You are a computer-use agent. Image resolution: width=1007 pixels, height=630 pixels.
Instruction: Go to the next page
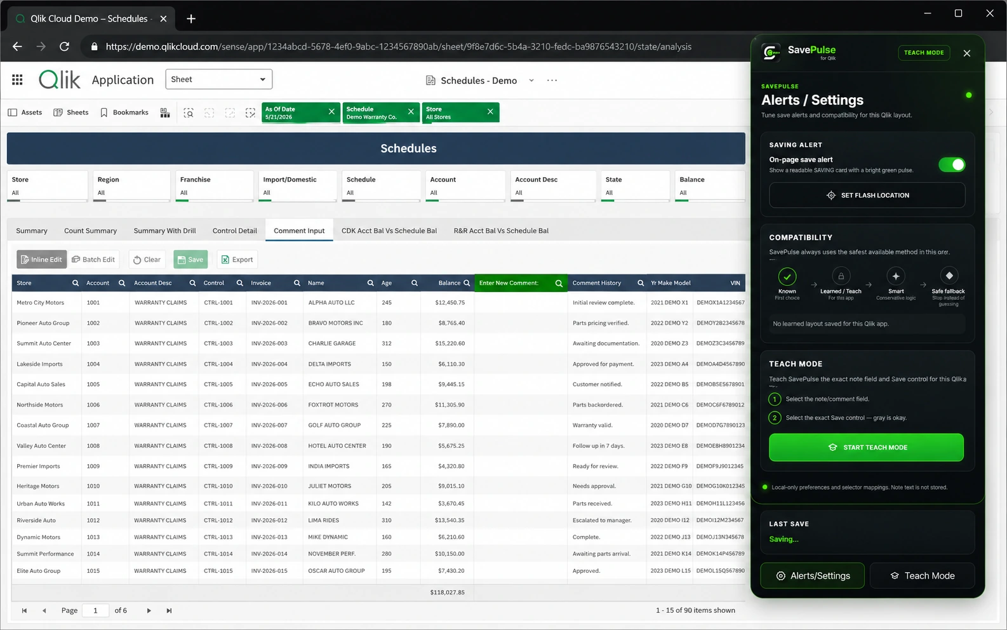tap(149, 611)
